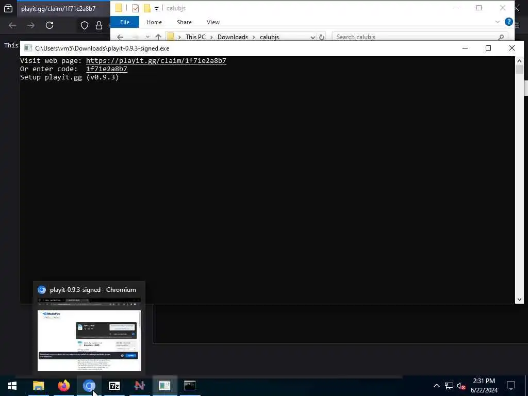Click the Chromium icon in the preview title
The image size is (528, 396).
[42, 290]
